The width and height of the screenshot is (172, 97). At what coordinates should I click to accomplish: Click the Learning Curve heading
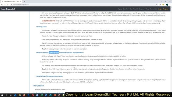[41, 27]
